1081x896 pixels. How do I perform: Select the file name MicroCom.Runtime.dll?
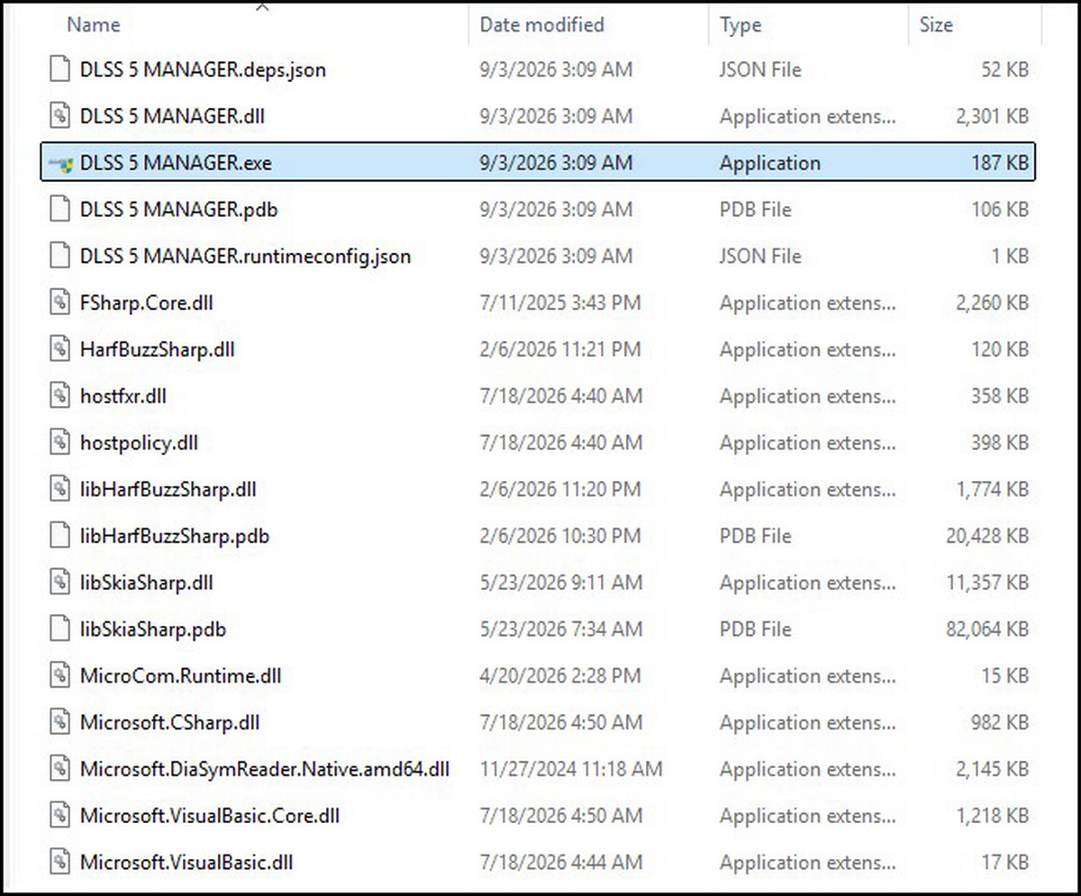point(181,675)
